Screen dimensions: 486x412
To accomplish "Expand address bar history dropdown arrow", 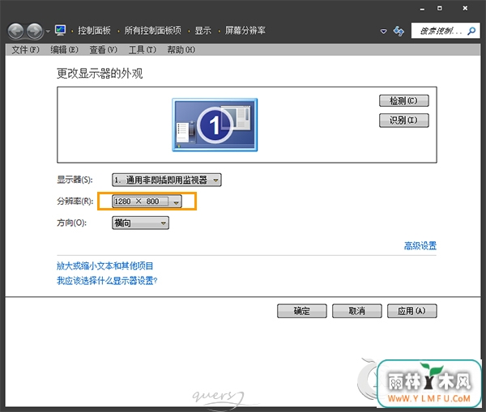I will [383, 32].
